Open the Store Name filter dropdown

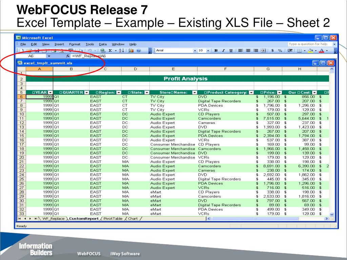[x=195, y=92]
